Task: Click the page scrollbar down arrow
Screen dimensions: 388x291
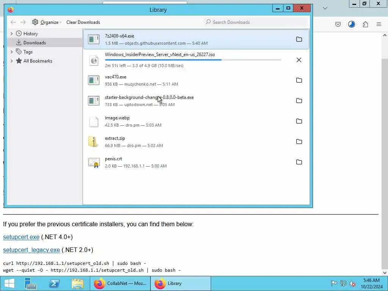Action: tap(385, 273)
